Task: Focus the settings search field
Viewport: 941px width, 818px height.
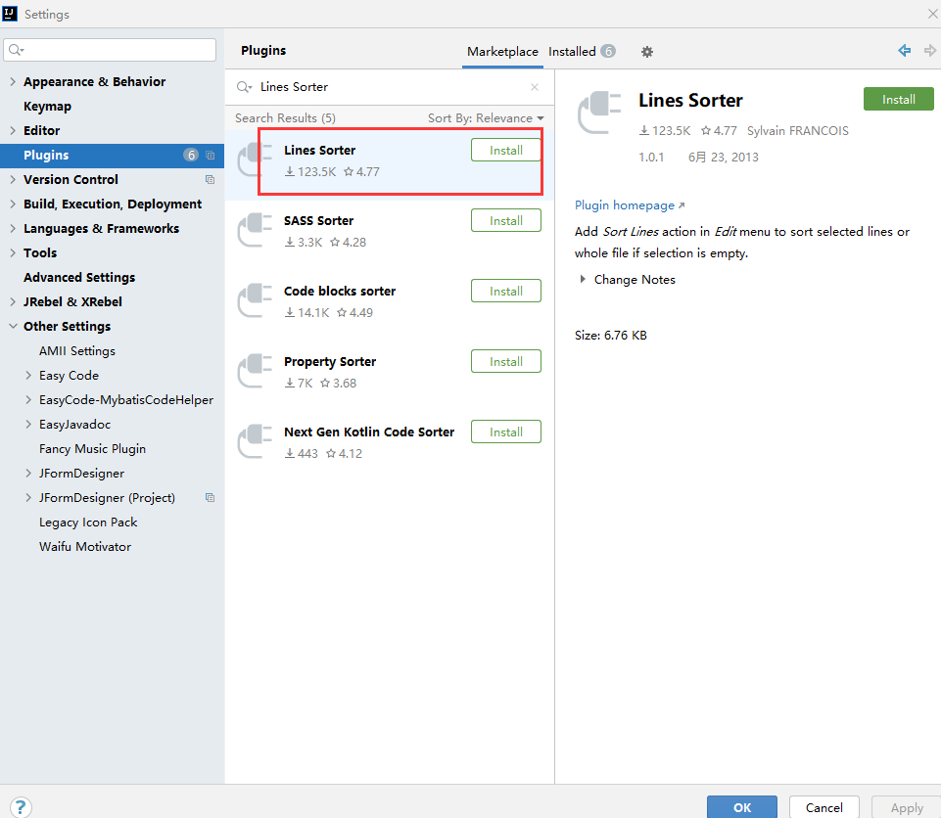Action: pos(110,50)
